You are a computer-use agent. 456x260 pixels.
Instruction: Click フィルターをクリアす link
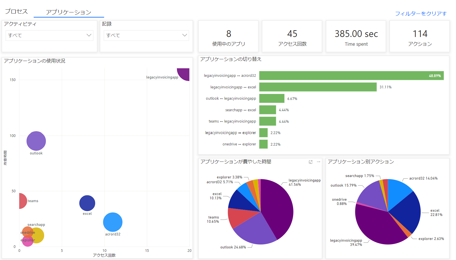(x=421, y=14)
